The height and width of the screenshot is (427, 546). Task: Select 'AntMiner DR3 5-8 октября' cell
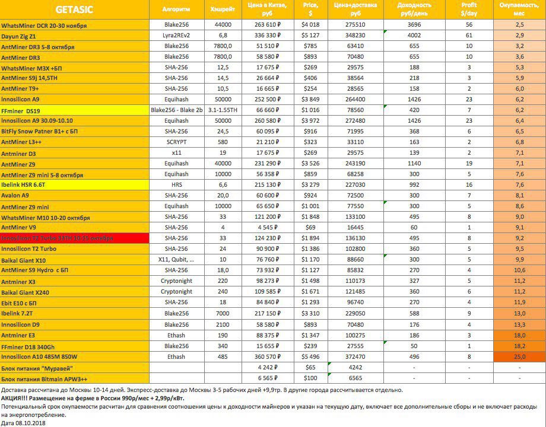pyautogui.click(x=75, y=46)
